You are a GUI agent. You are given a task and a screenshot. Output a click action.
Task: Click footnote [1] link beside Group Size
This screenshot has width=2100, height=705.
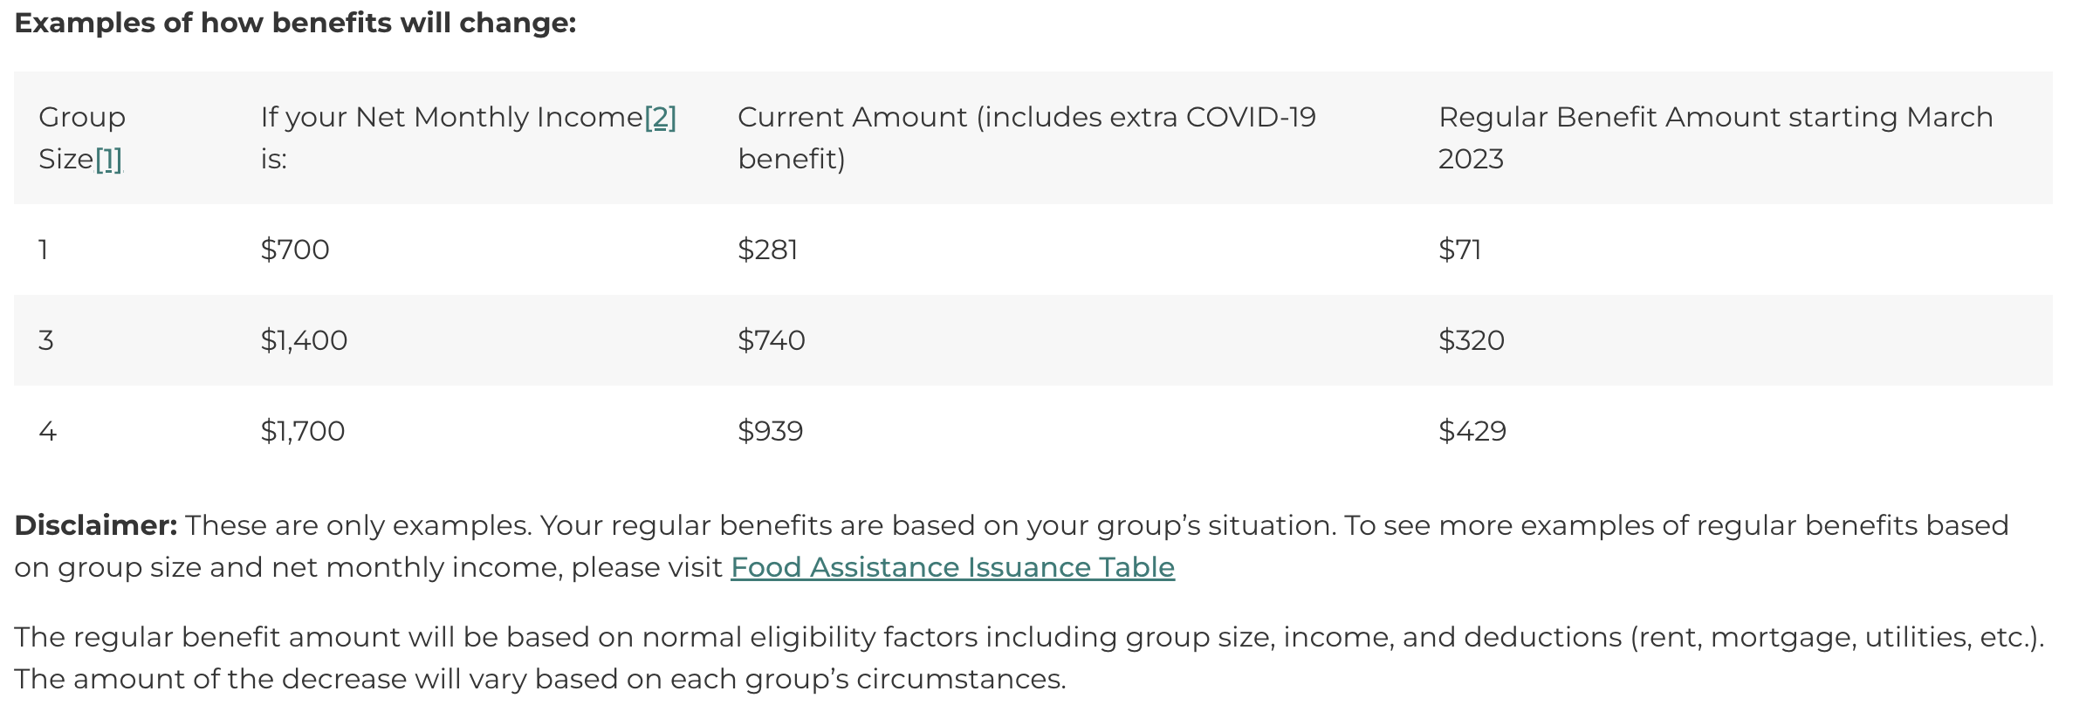pos(108,160)
